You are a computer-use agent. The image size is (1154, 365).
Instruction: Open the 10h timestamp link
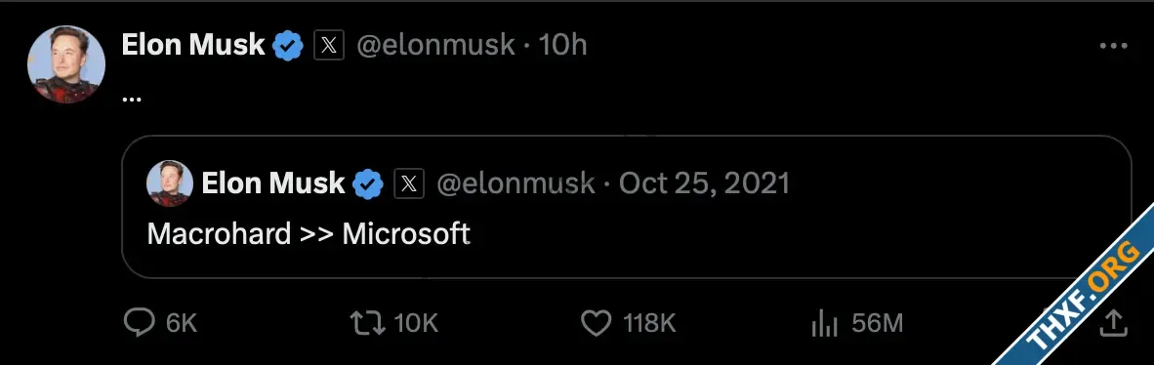point(563,46)
